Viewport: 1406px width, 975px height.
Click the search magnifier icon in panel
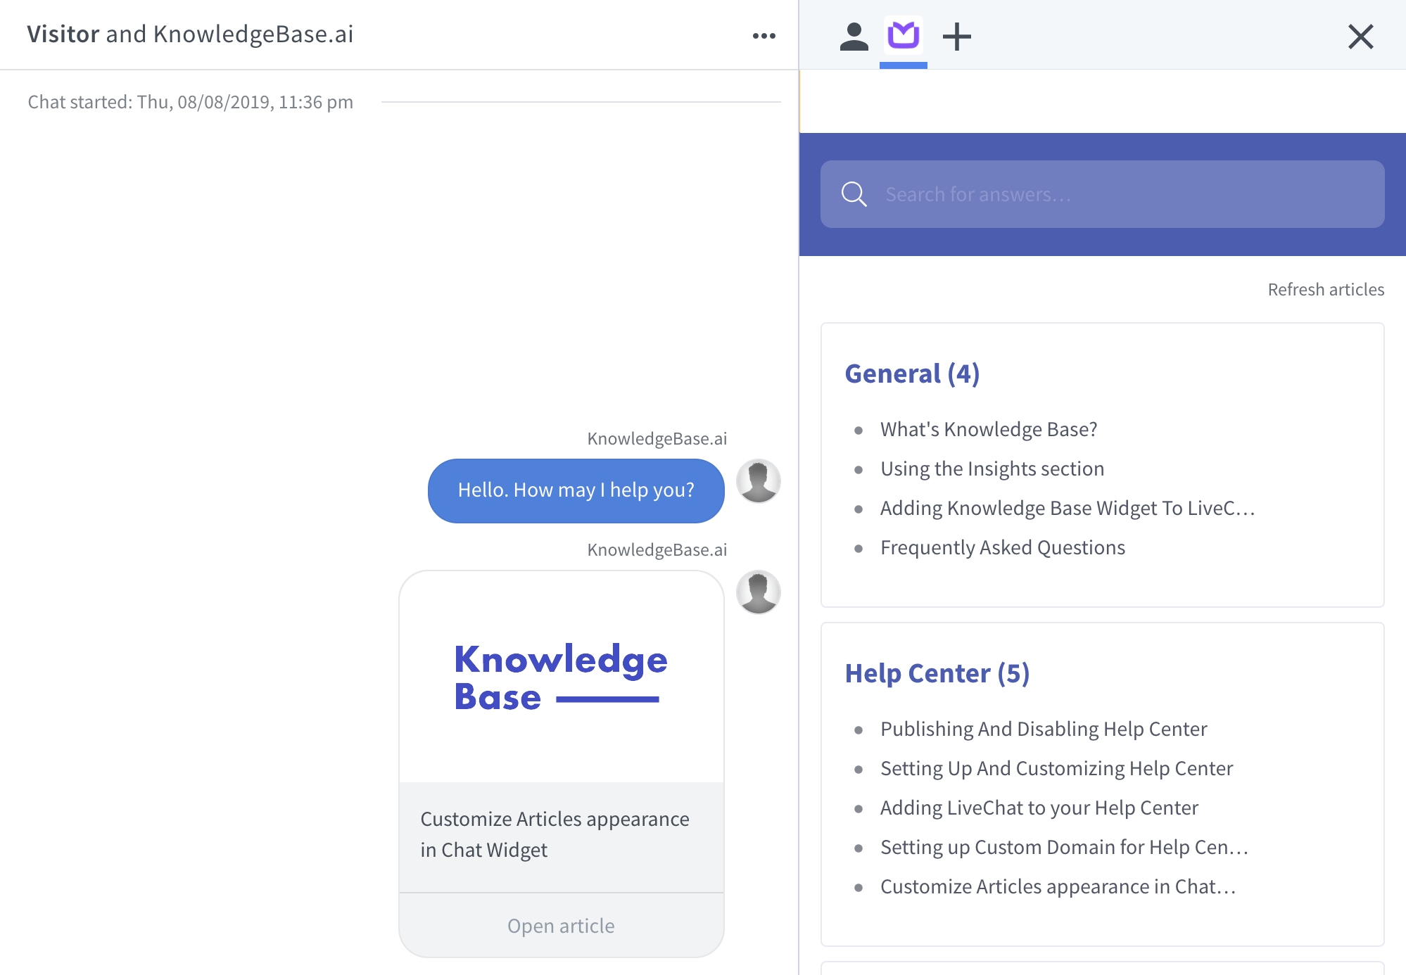click(x=856, y=194)
